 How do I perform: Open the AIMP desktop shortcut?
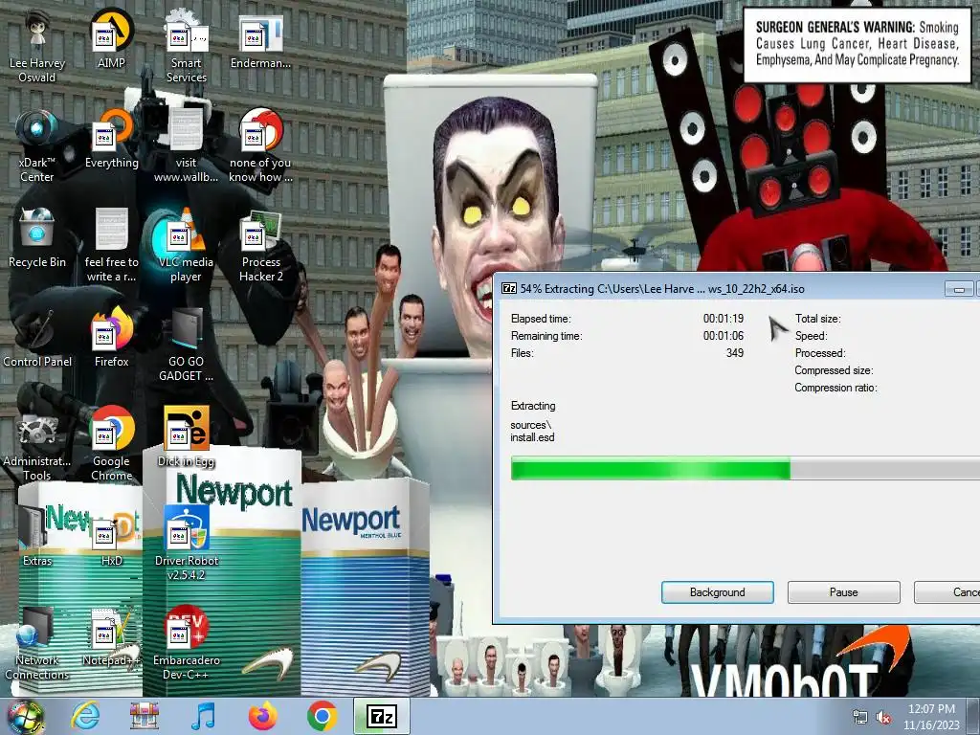(111, 40)
